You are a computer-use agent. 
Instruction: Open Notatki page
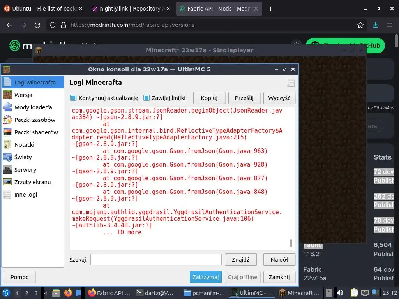tap(33, 145)
